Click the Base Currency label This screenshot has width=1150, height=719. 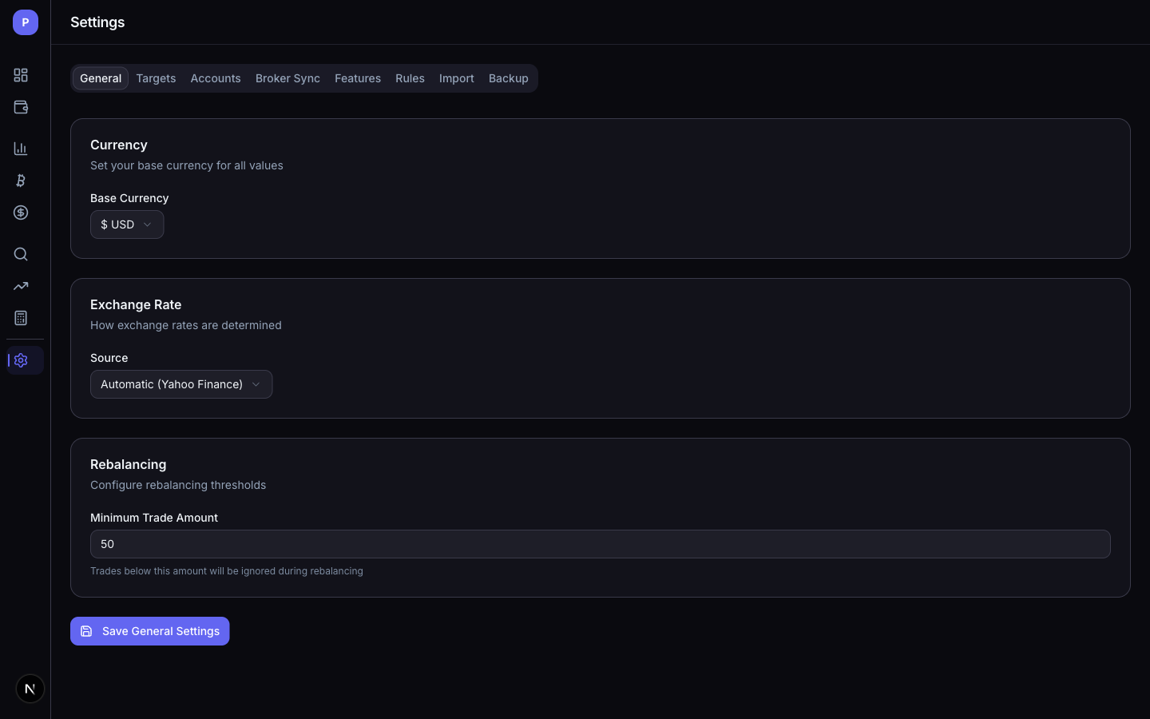[x=129, y=198]
